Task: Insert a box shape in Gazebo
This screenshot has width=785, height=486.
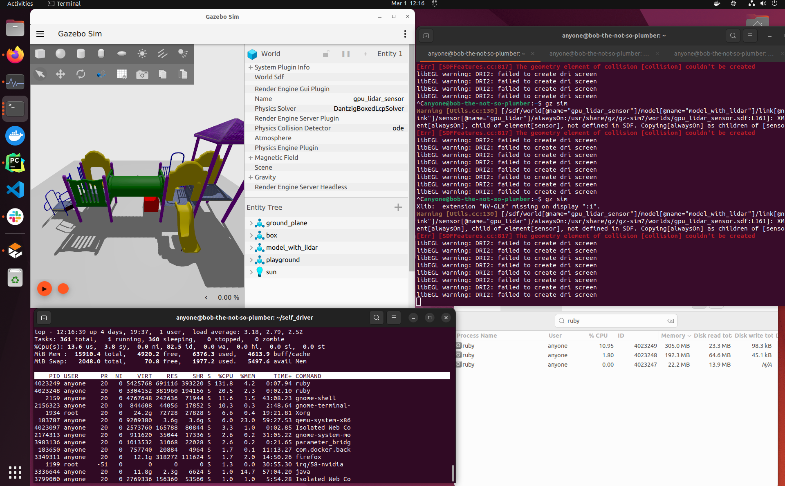Action: click(x=40, y=53)
